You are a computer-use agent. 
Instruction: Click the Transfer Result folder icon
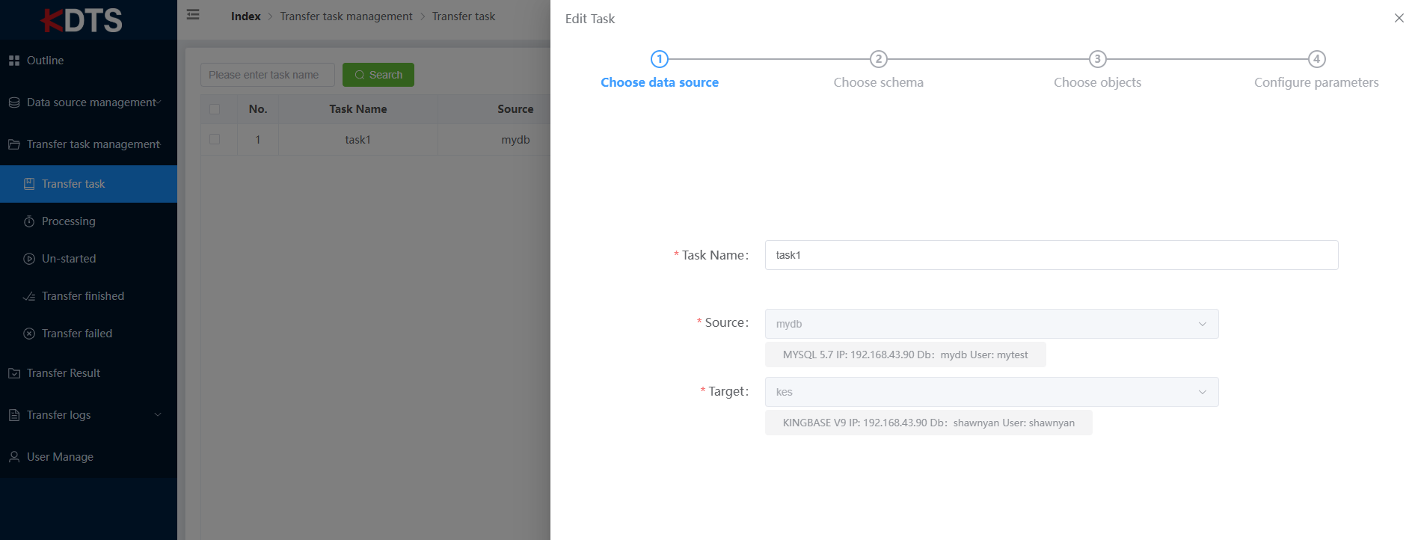(x=14, y=373)
